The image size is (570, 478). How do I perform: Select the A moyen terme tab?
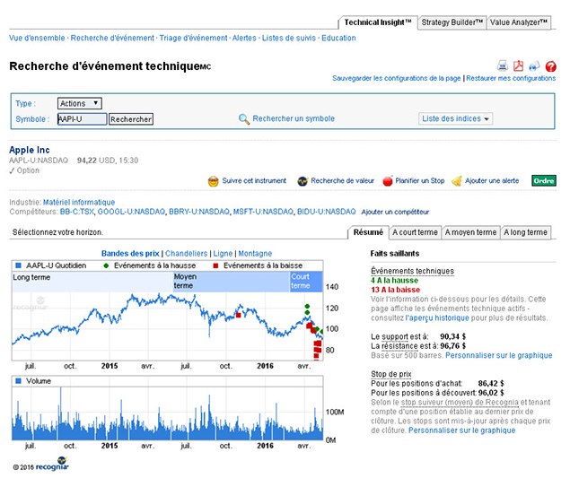pyautogui.click(x=470, y=232)
